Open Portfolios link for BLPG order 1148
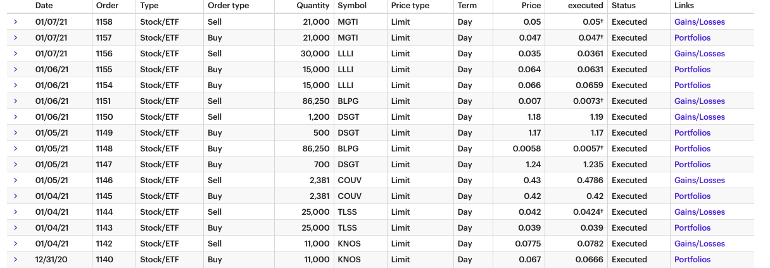Screen dimensions: 770x268 point(692,148)
